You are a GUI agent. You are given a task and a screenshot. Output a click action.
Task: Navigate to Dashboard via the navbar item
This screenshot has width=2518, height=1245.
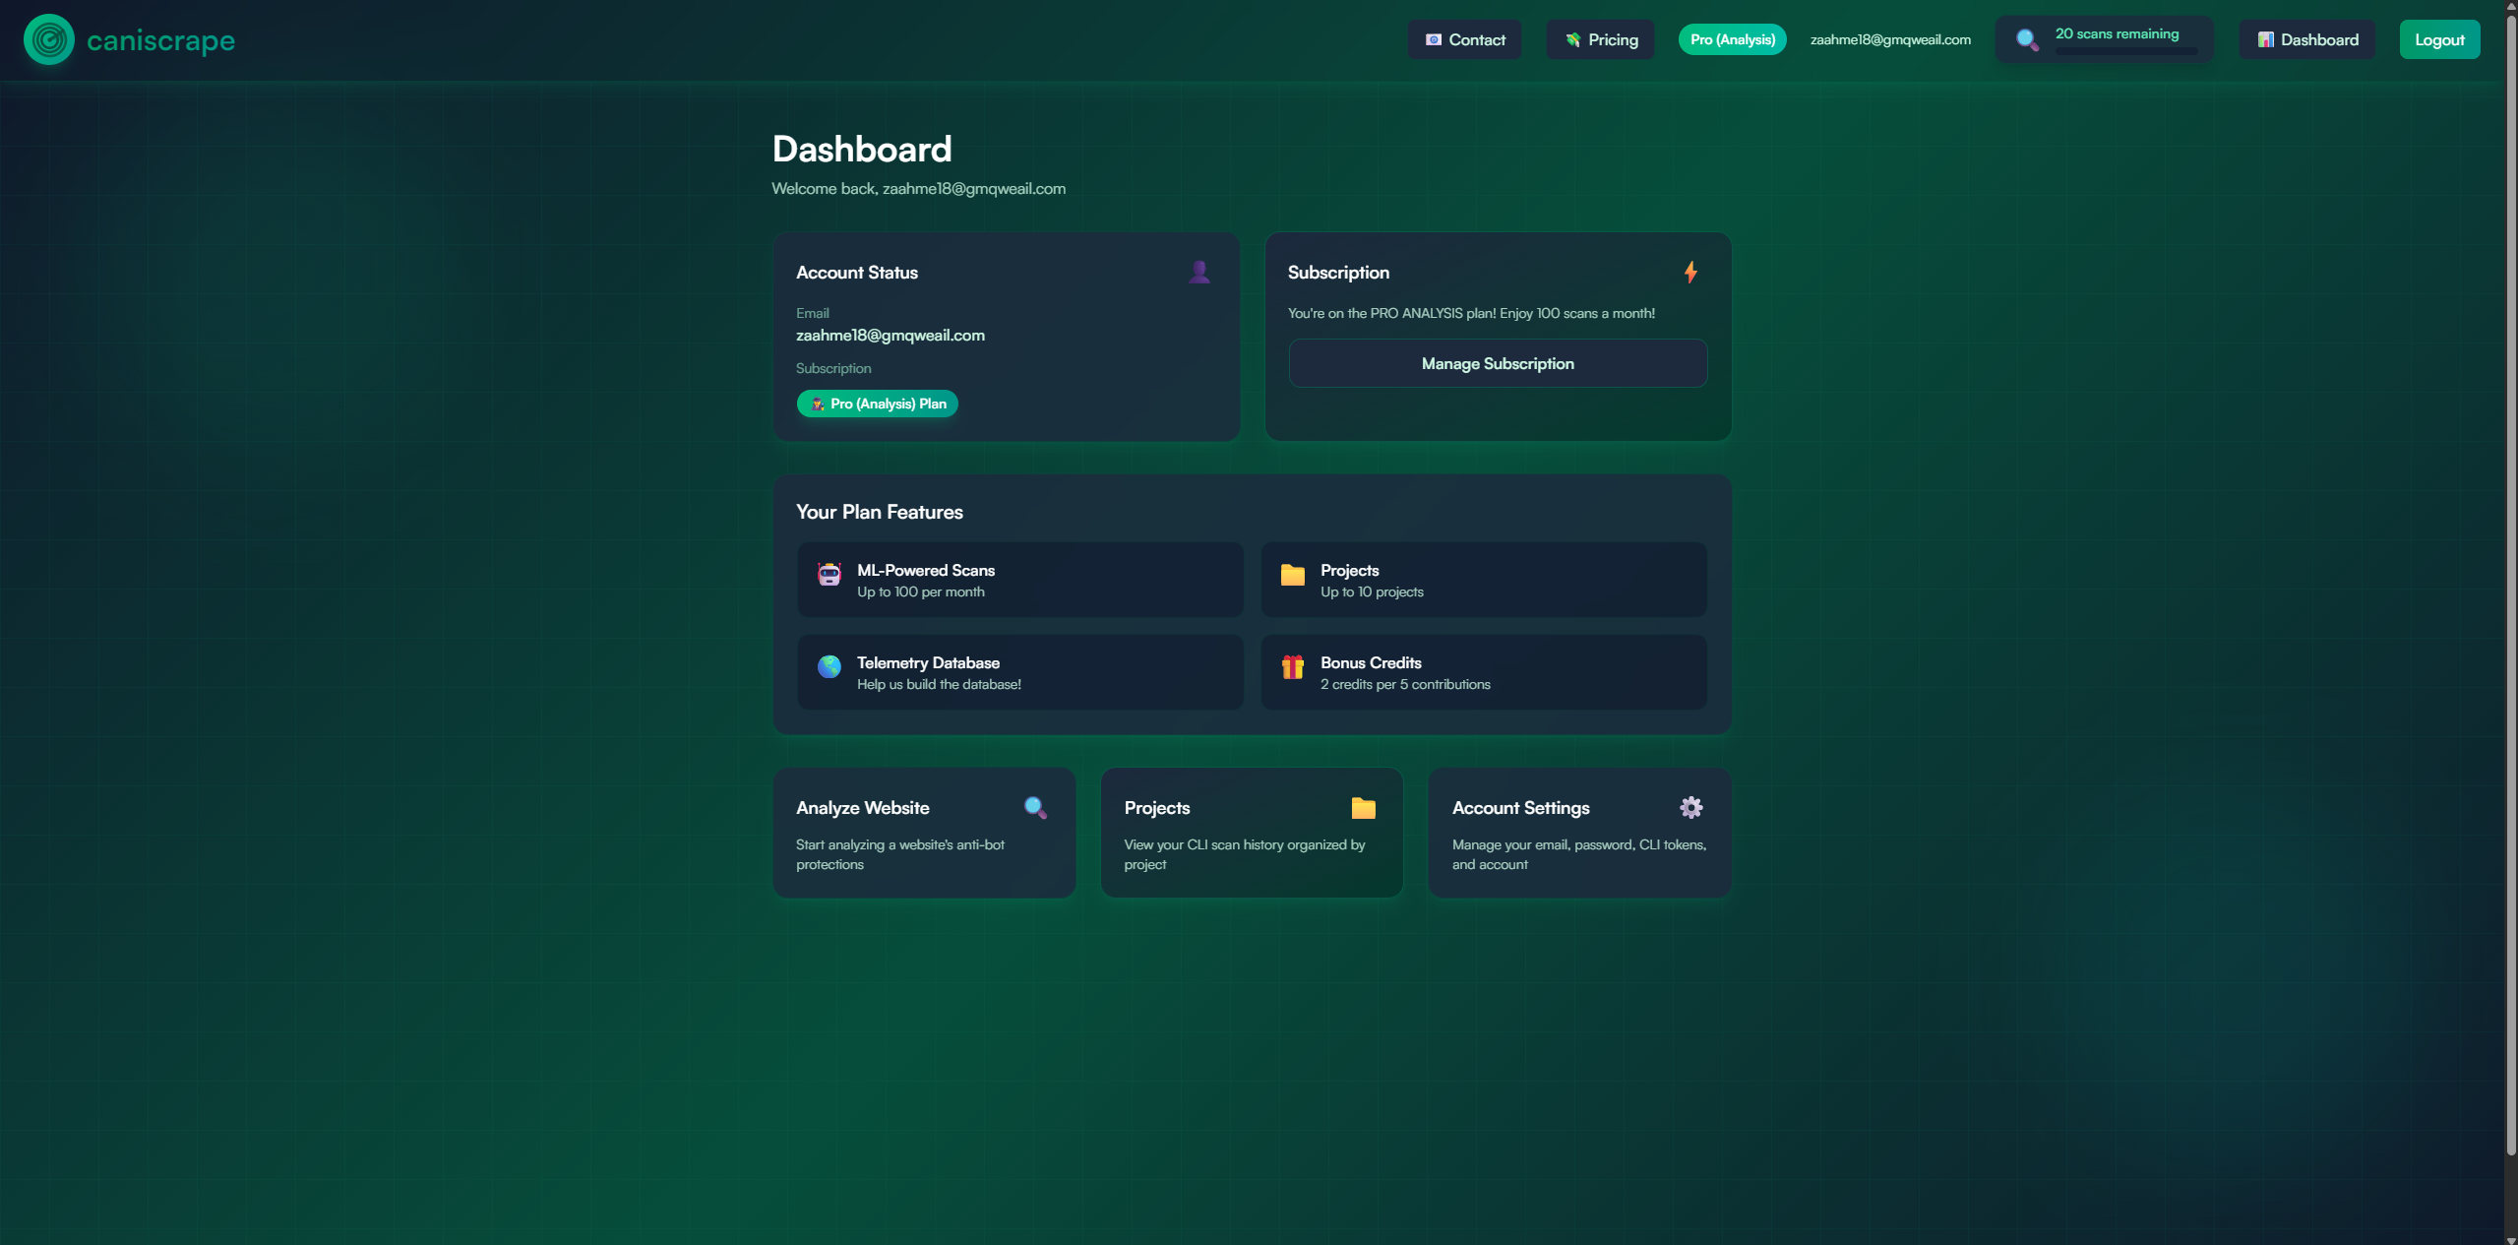pos(2306,39)
